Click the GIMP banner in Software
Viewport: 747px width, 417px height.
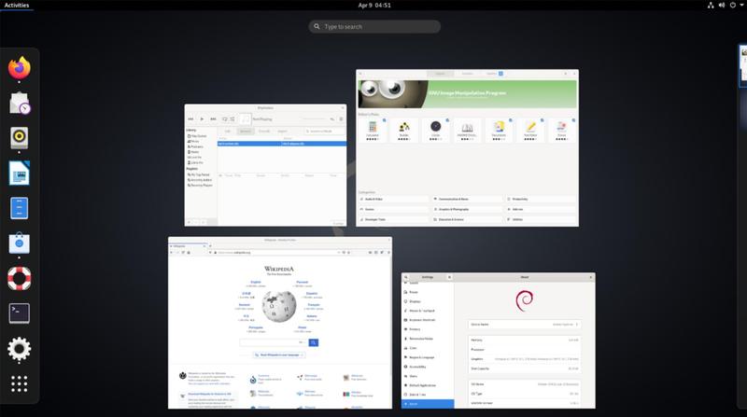[x=468, y=94]
